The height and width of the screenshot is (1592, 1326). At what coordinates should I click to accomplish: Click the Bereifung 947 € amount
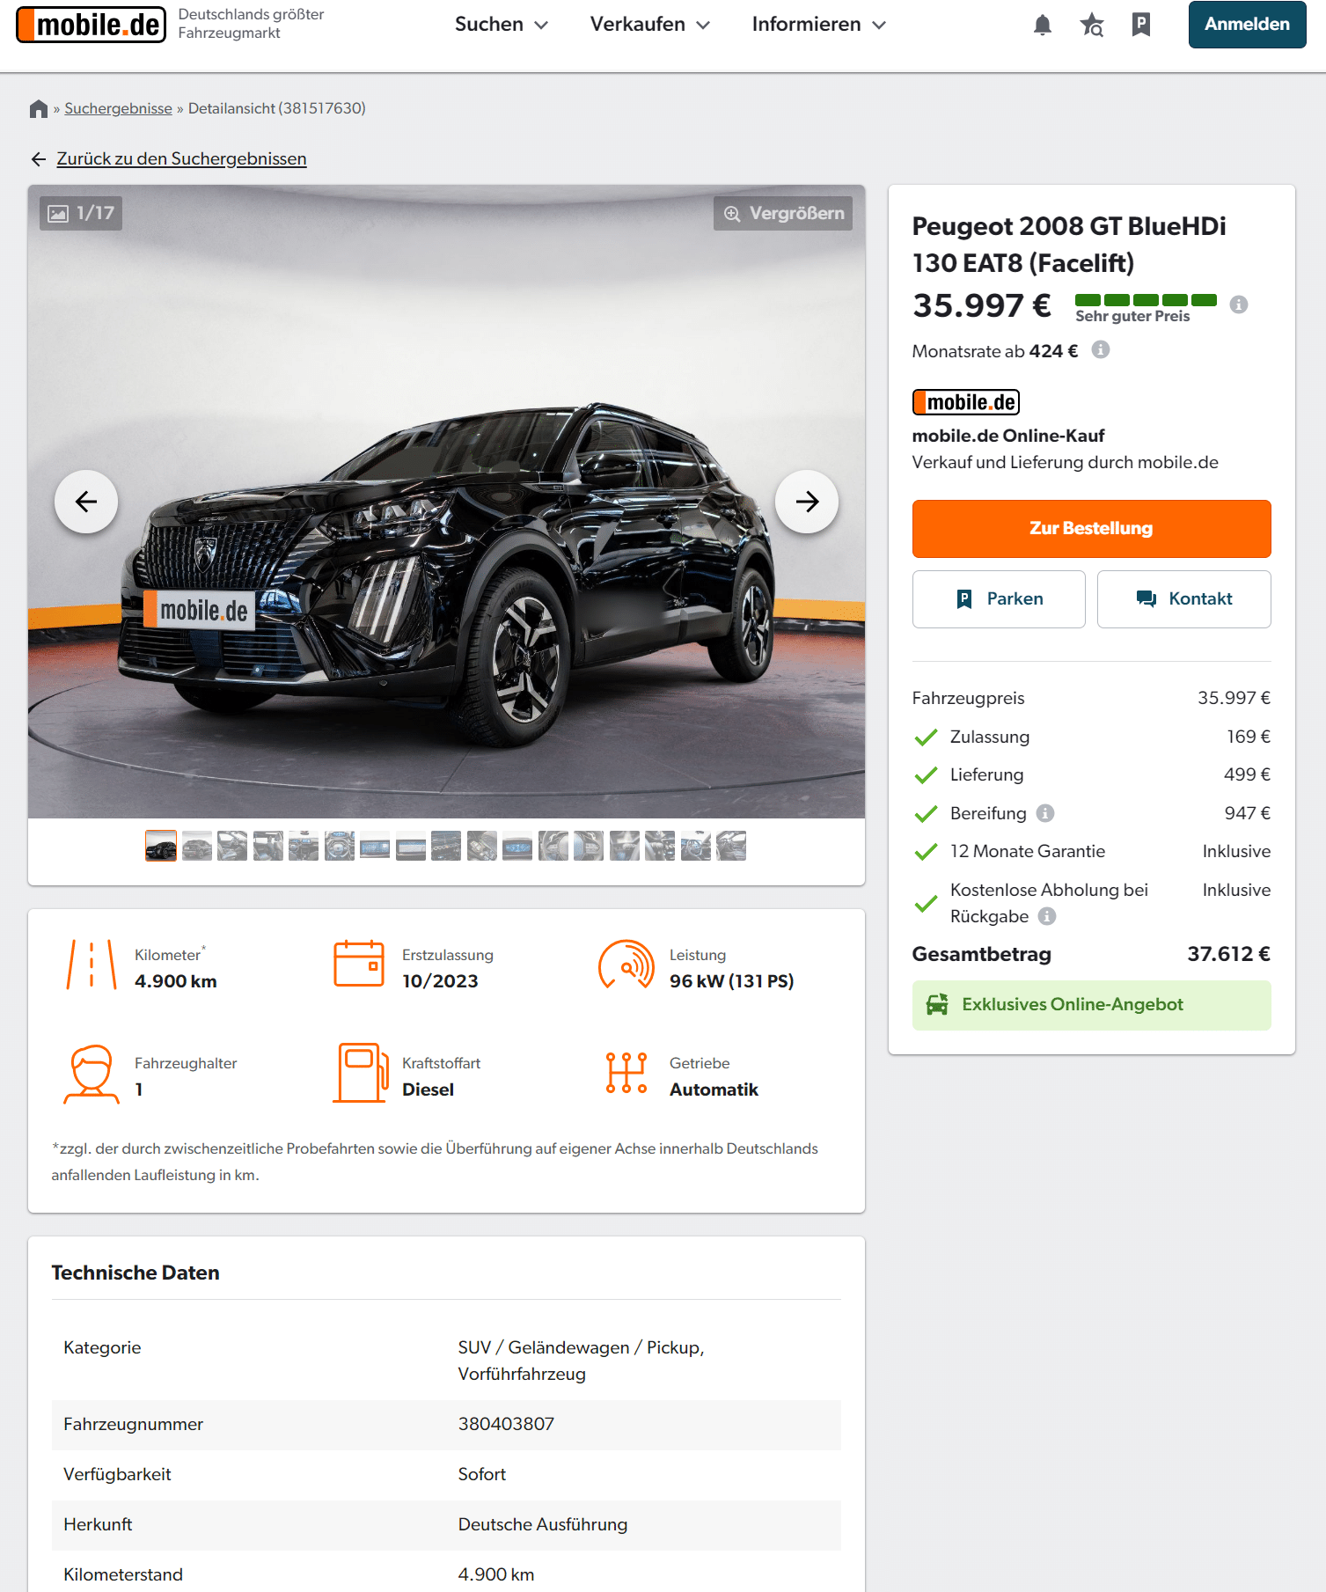coord(1248,814)
